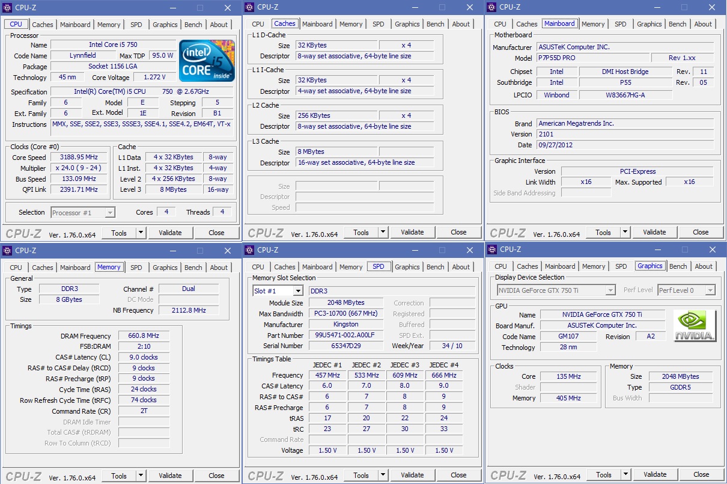The height and width of the screenshot is (484, 727).
Task: Click the Command Rate value 2T
Action: click(143, 411)
